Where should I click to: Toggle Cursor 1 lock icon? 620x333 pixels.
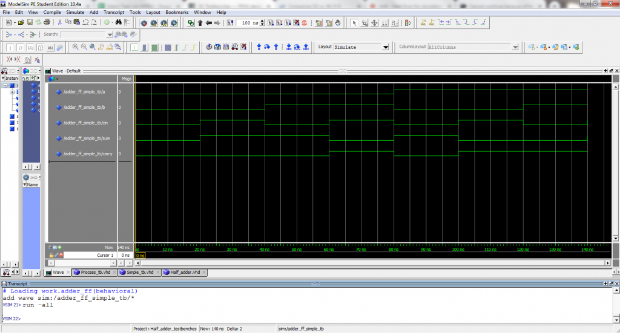(51, 255)
